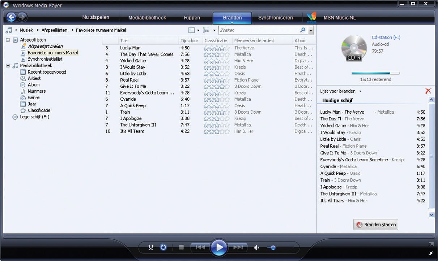Click the Synchronisatielijst playlist icon
The width and height of the screenshot is (438, 261).
23,59
